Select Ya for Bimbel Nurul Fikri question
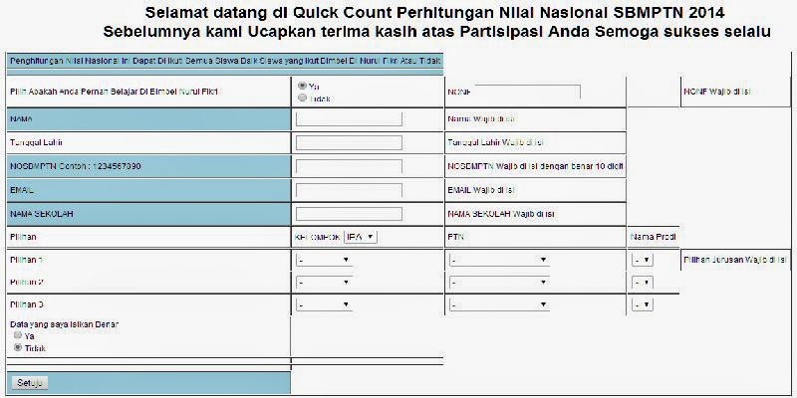This screenshot has width=797, height=398. (x=303, y=86)
